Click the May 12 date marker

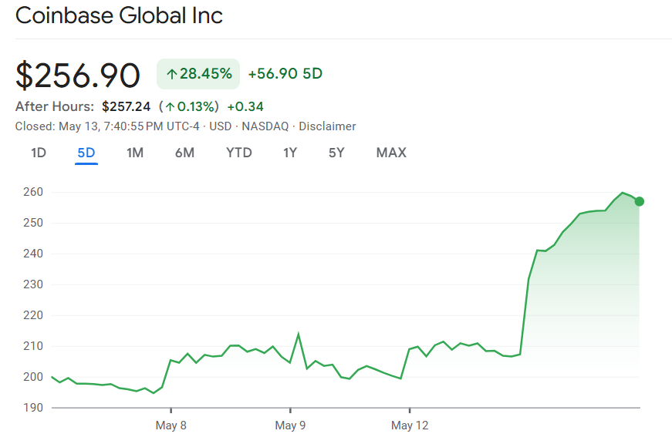(410, 425)
